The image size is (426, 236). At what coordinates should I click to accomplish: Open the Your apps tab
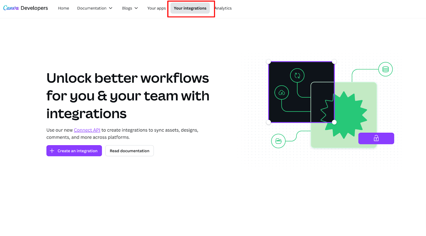(x=157, y=8)
